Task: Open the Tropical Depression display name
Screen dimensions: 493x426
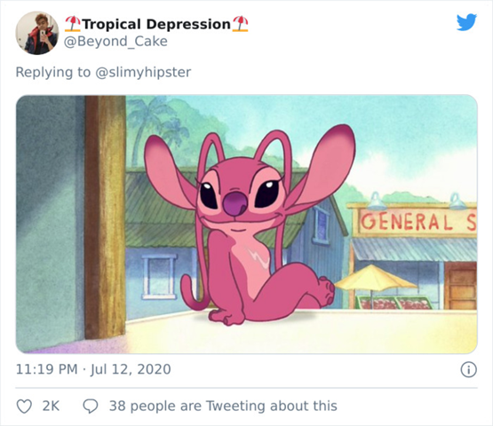Action: (156, 24)
